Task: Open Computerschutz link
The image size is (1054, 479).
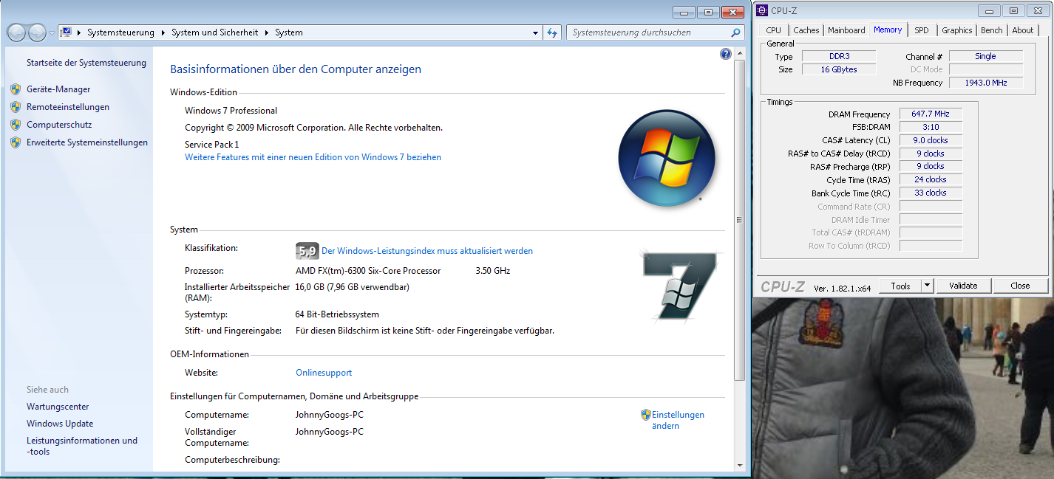Action: pyautogui.click(x=59, y=125)
